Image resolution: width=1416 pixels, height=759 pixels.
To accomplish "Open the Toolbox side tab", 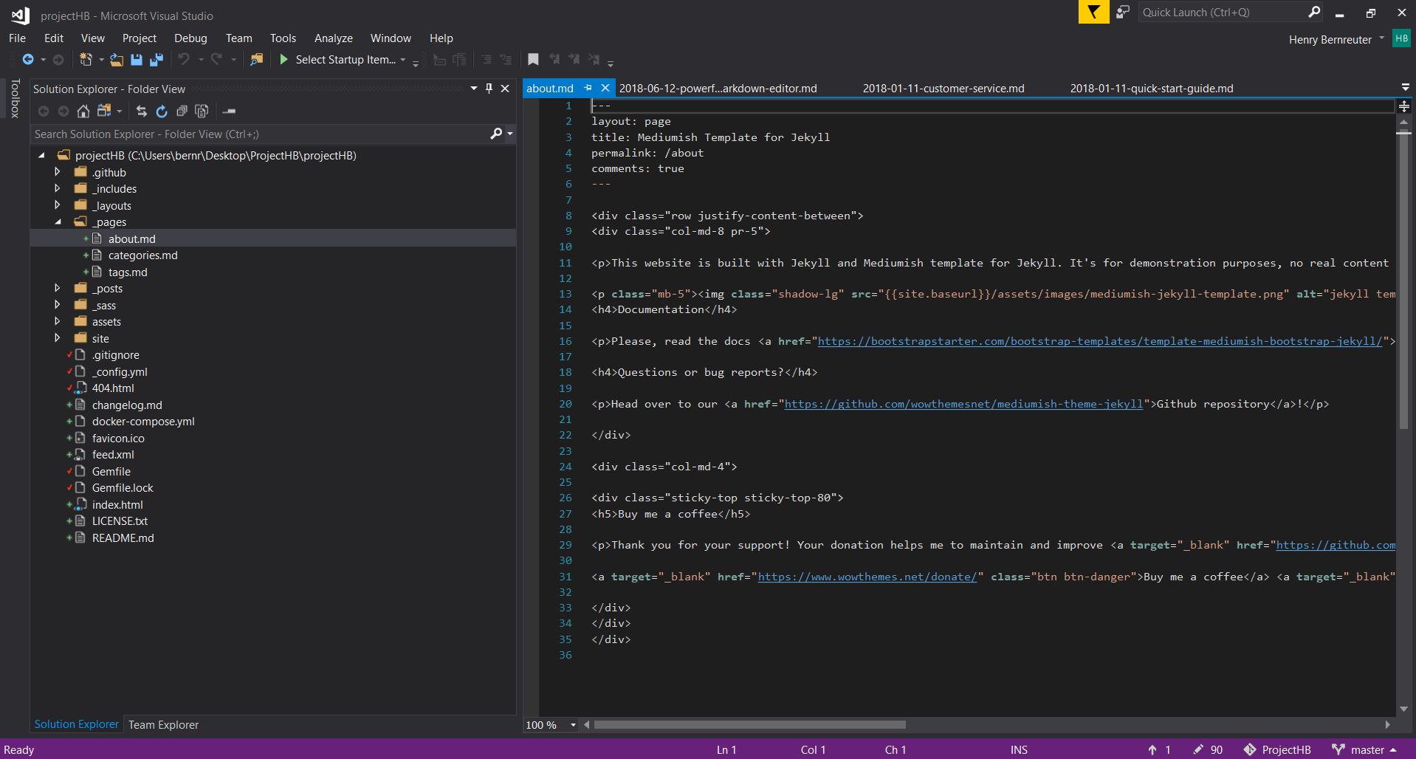I will (x=14, y=98).
